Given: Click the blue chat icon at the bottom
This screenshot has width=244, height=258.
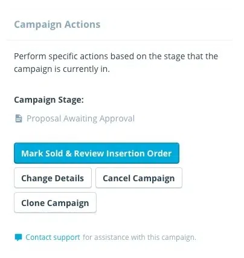Looking at the screenshot, I should coord(18,237).
